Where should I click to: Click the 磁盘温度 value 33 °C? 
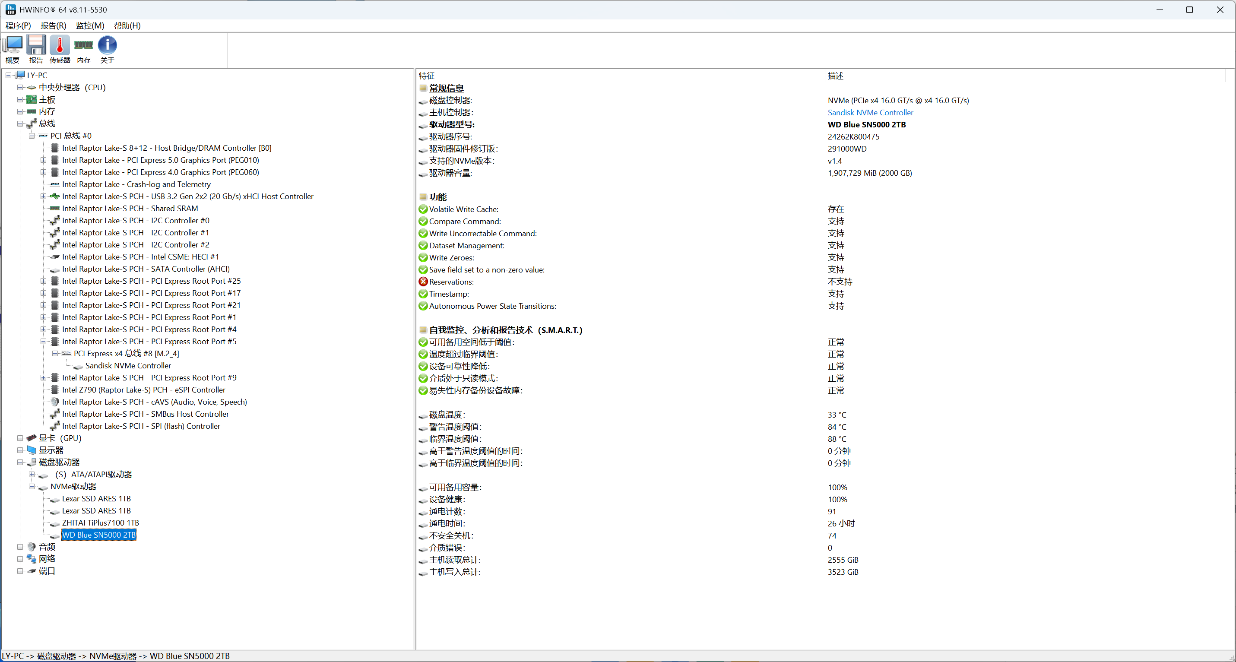coord(837,415)
